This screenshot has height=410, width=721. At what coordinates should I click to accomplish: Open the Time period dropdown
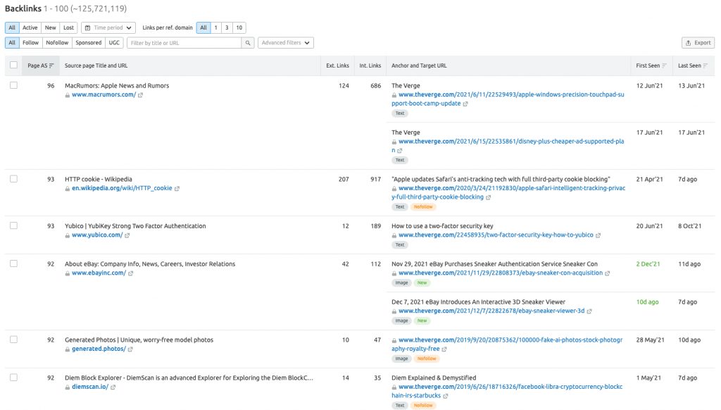108,27
